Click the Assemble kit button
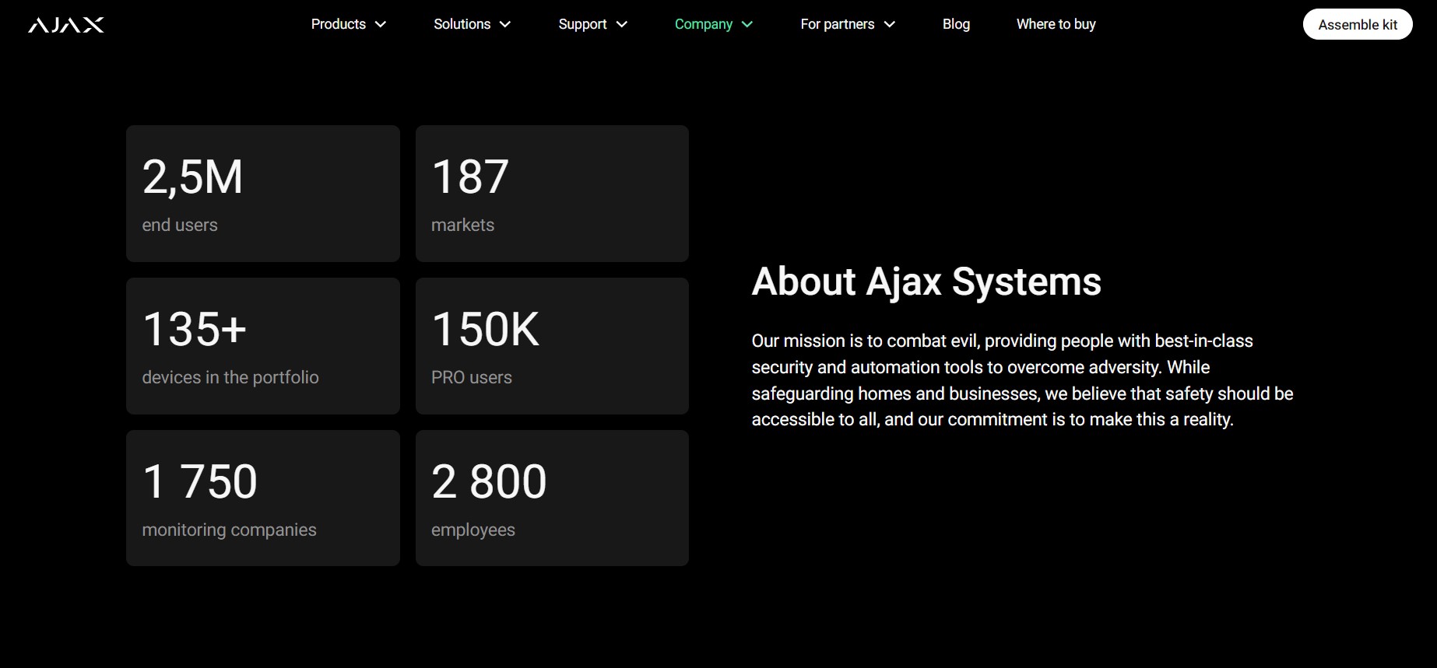The image size is (1437, 668). (1358, 24)
